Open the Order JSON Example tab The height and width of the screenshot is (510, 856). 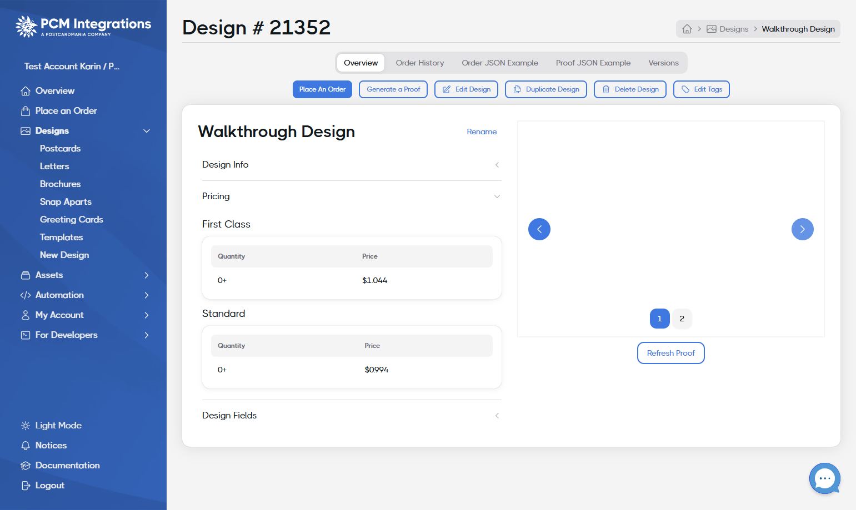(500, 63)
